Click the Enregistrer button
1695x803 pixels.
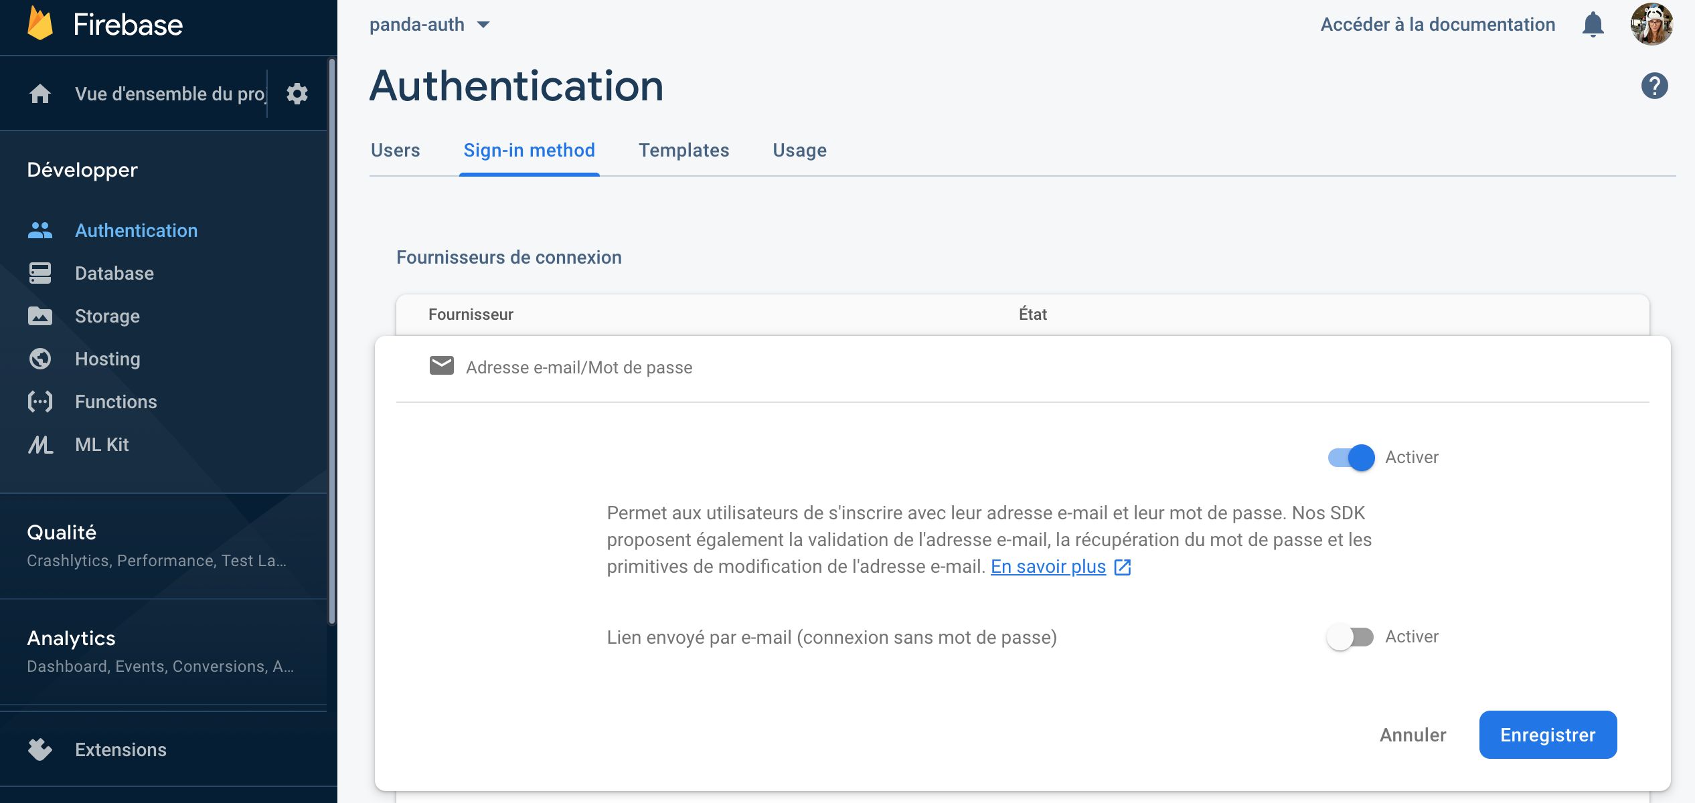(1547, 734)
